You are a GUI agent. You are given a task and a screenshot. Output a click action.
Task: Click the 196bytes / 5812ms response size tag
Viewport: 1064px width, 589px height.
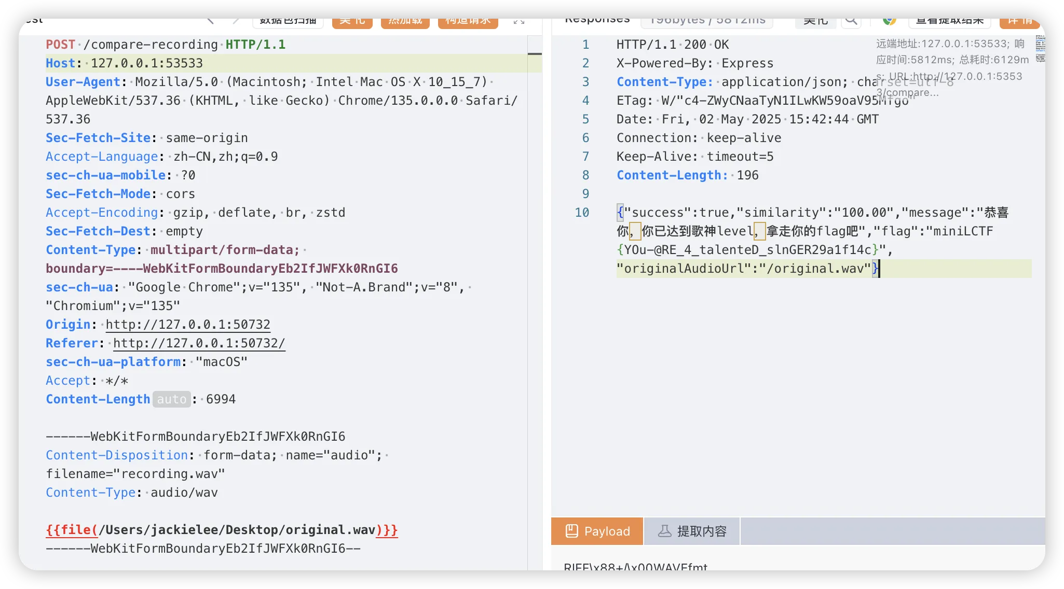pyautogui.click(x=707, y=21)
